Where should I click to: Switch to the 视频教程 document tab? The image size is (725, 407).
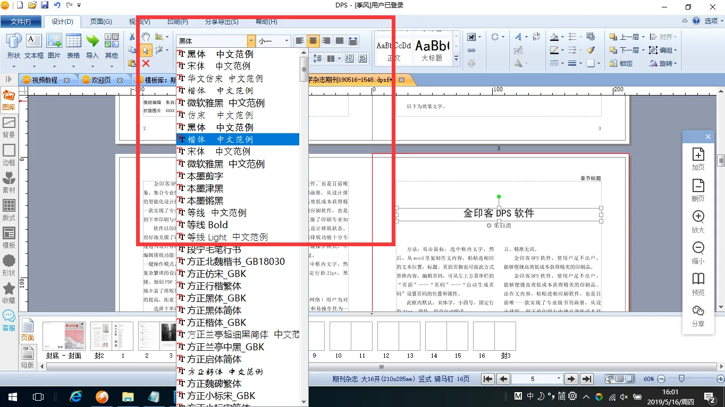coord(45,80)
